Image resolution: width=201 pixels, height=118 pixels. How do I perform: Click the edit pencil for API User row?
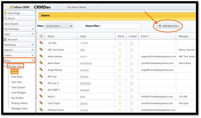tap(41, 76)
